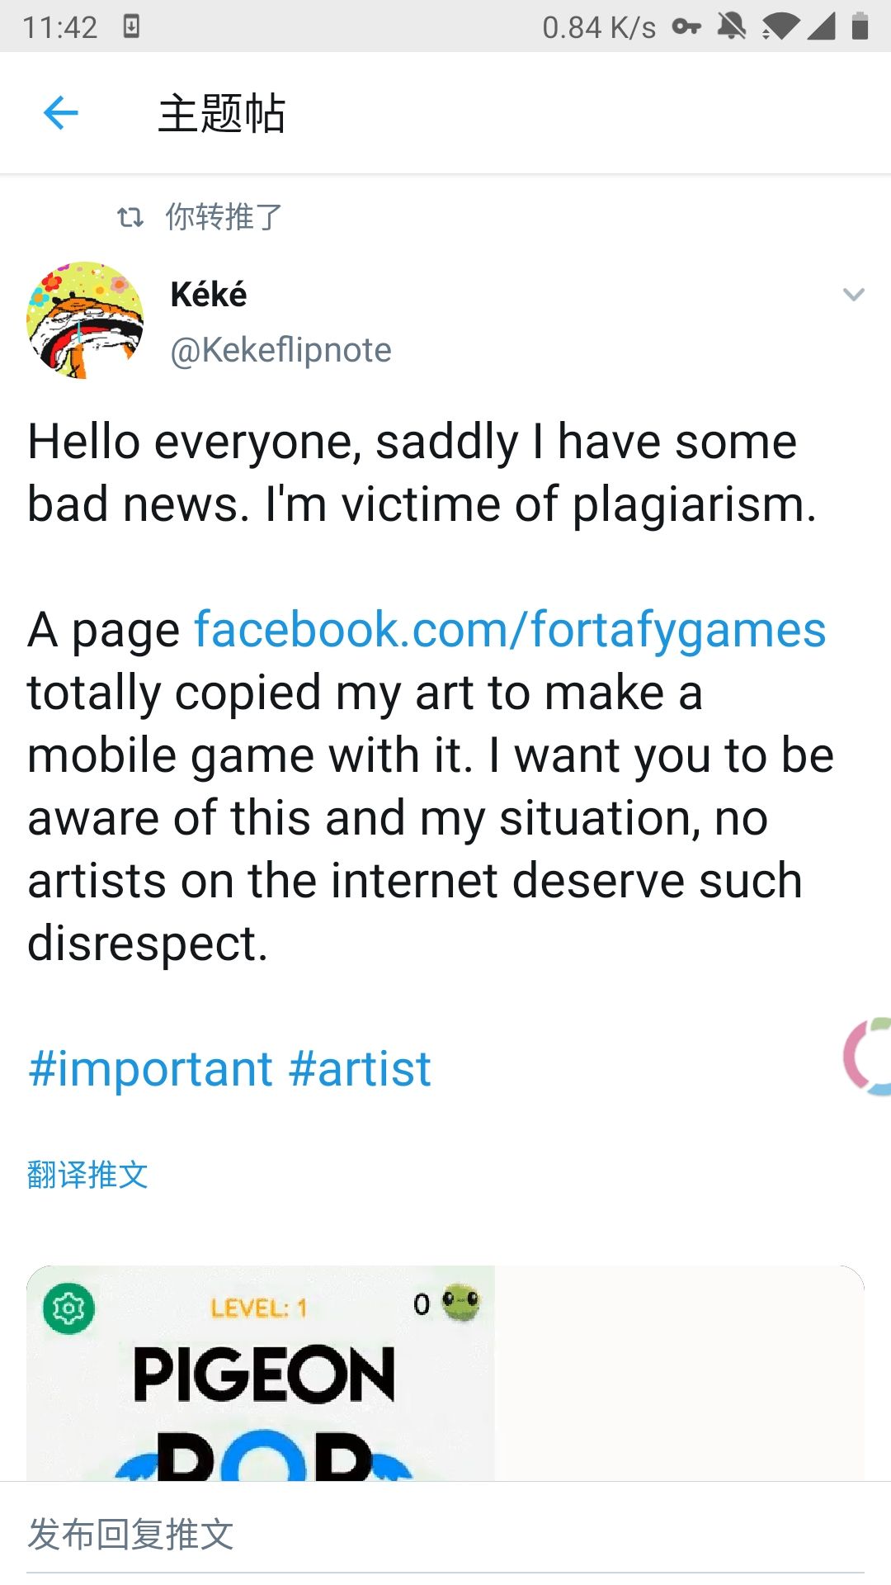Image resolution: width=891 pixels, height=1585 pixels.
Task: Open Kéké's profile avatar
Action: click(85, 320)
